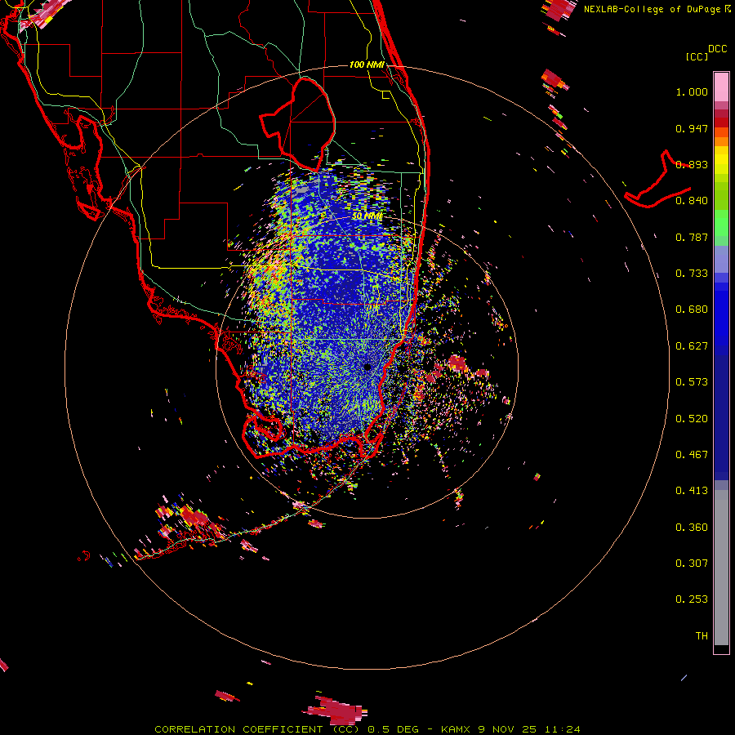
Task: Click the 0.573 scale value
Action: pos(692,382)
